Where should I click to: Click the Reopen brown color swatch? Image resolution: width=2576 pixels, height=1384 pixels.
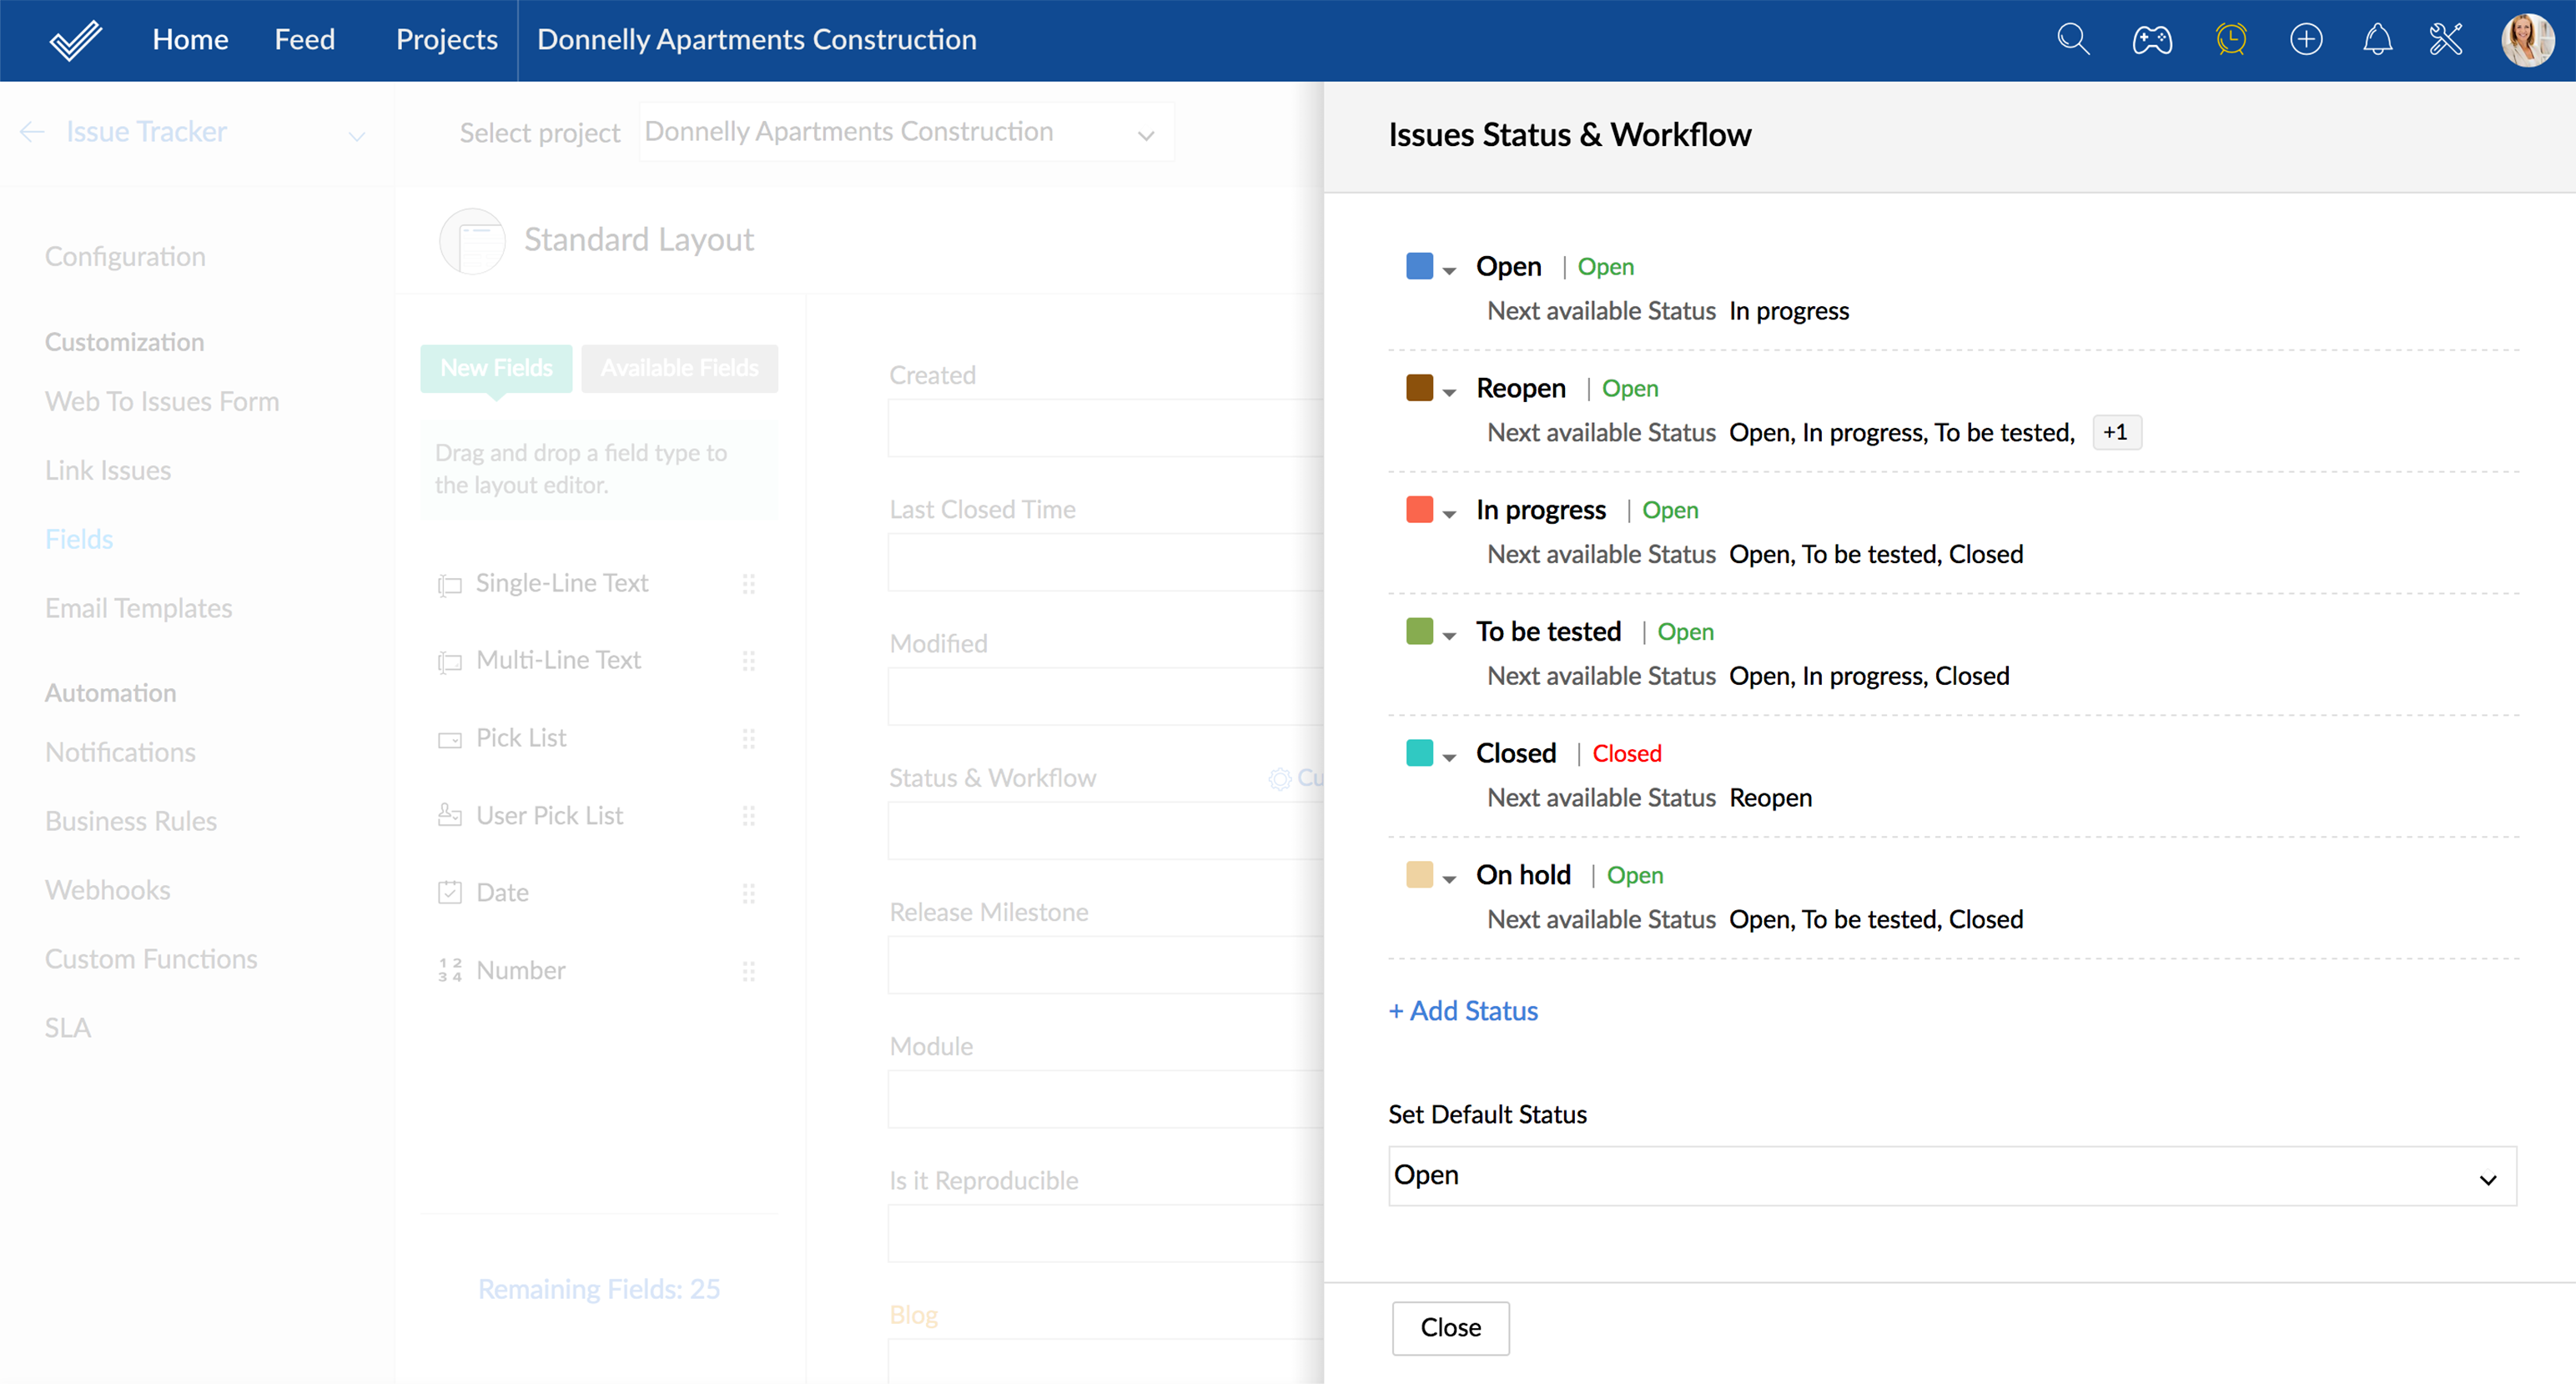click(1419, 388)
